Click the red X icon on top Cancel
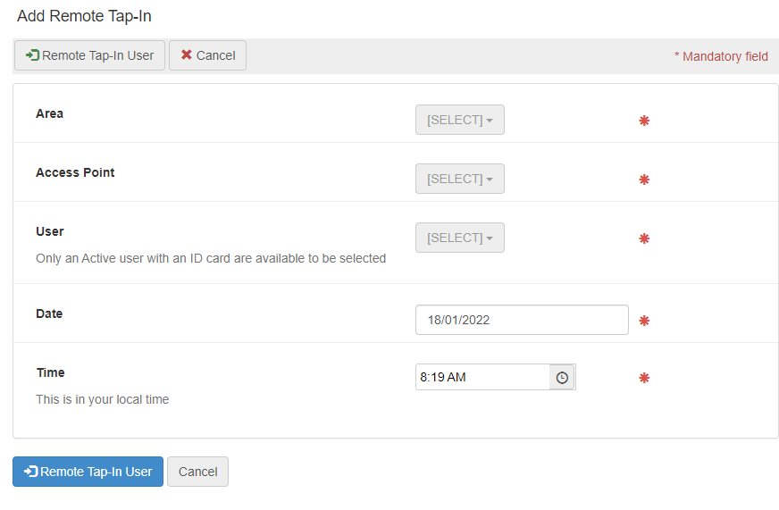The height and width of the screenshot is (510, 779). click(x=187, y=55)
